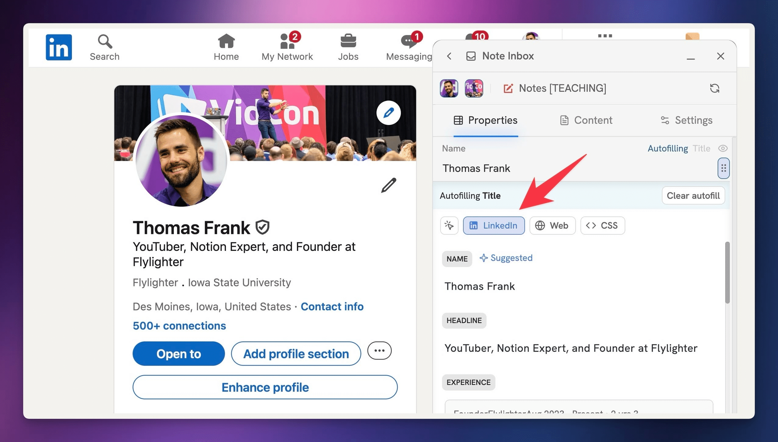
Task: Click the profile intro edit pencil
Action: 388,185
